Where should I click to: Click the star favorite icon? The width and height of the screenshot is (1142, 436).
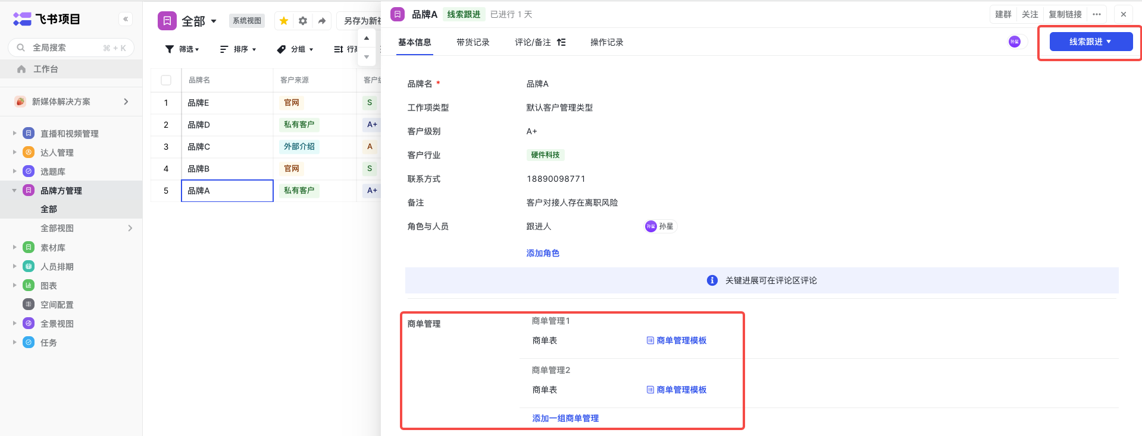[x=284, y=21]
